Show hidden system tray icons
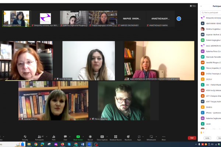This screenshot has width=221, height=147. click(196, 144)
